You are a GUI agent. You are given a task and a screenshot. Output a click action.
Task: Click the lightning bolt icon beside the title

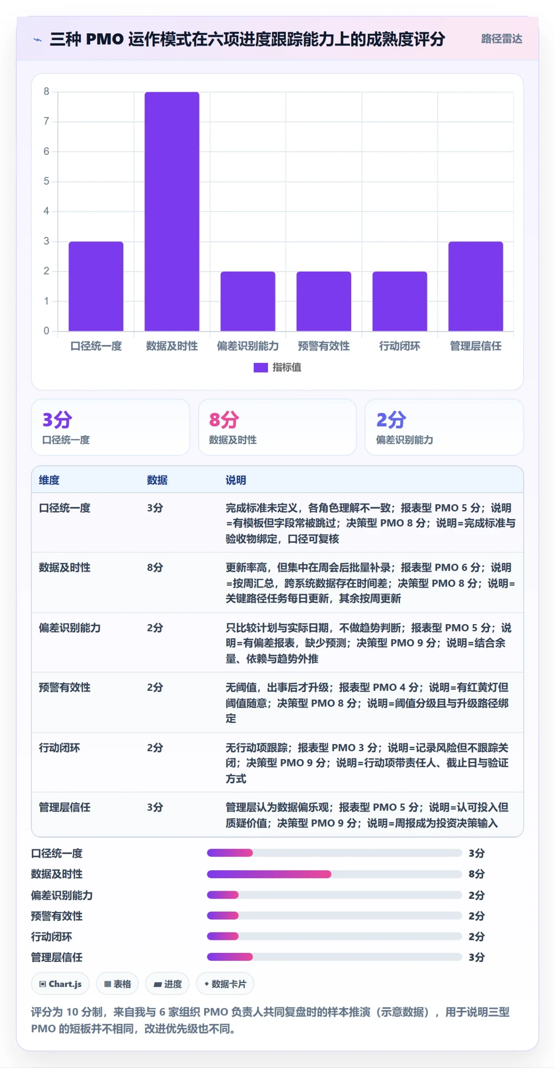pyautogui.click(x=38, y=40)
